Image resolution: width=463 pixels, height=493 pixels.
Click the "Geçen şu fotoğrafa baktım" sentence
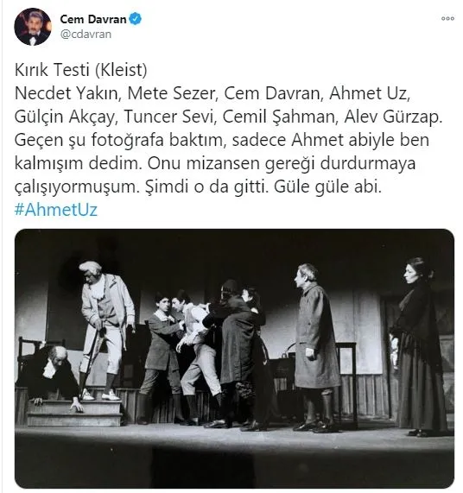[120, 140]
